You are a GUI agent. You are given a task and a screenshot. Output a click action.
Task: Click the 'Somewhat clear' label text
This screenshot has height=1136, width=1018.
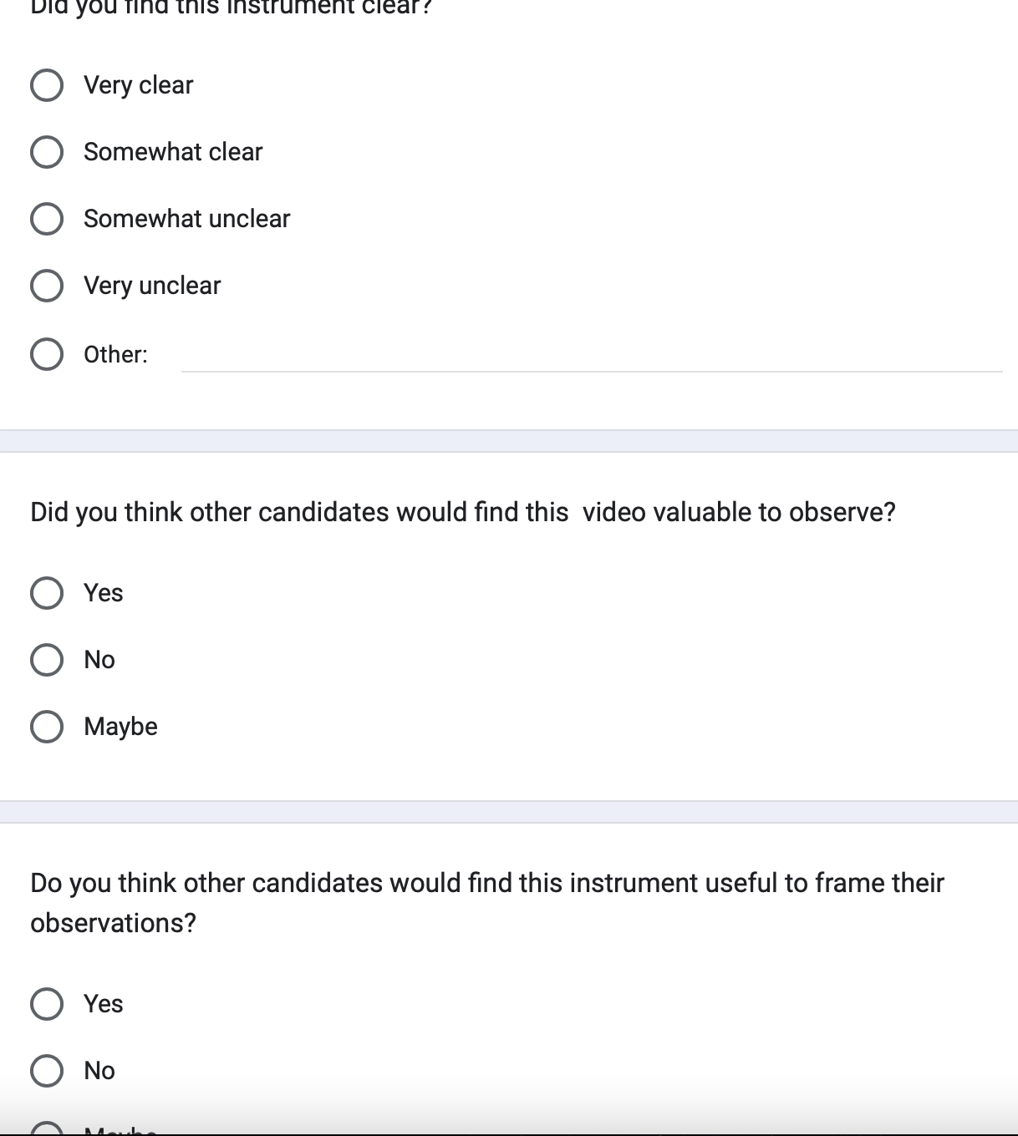click(173, 152)
